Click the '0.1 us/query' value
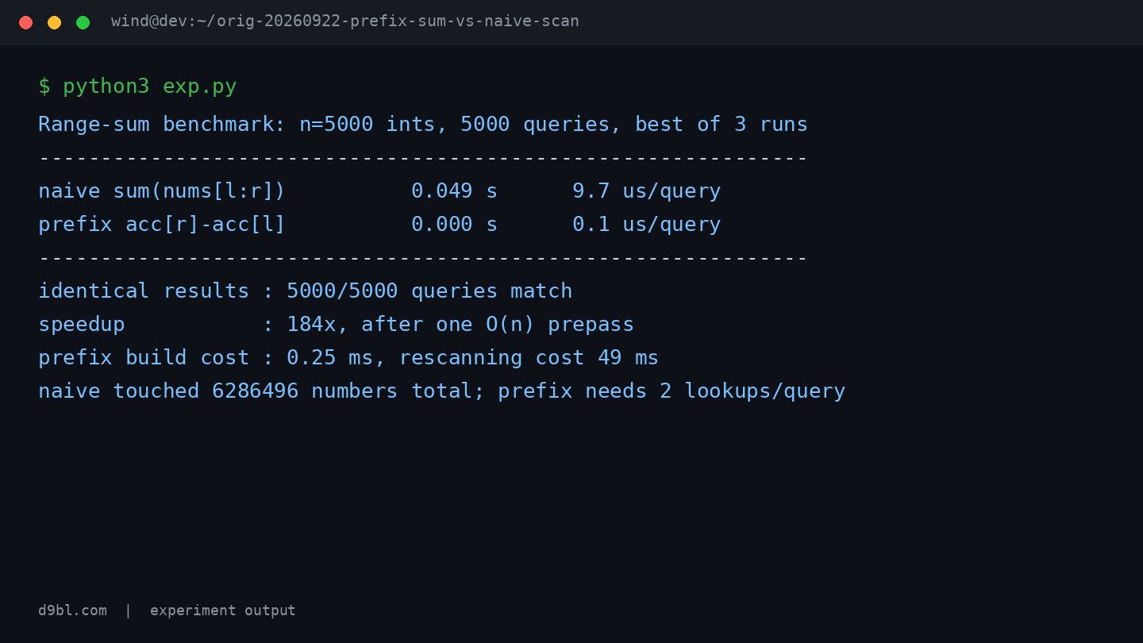The height and width of the screenshot is (643, 1143). [x=647, y=225]
